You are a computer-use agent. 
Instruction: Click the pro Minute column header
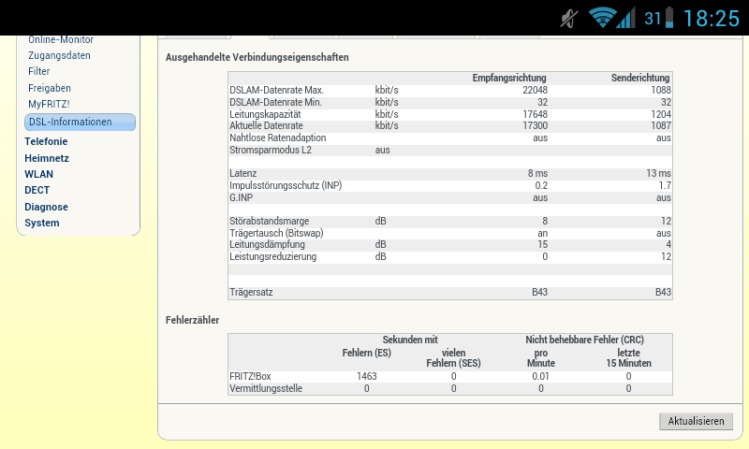541,358
